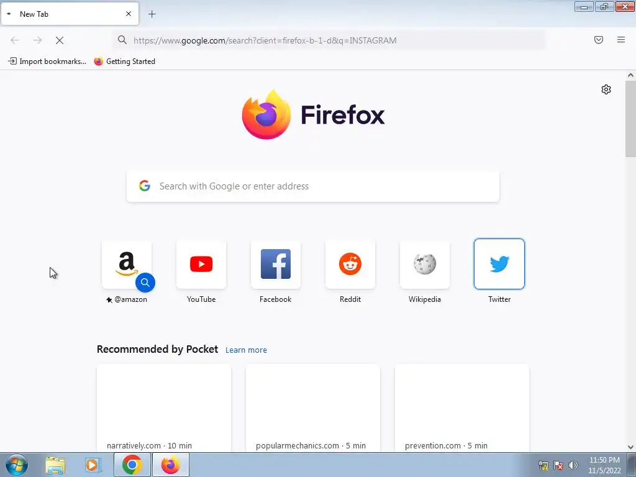
Task: Select the New Tab tab
Action: [70, 14]
